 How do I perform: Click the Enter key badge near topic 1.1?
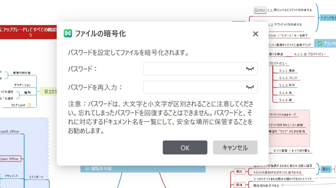click(259, 10)
